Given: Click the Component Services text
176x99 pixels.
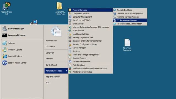Looking at the screenshot, I should pos(81,13).
